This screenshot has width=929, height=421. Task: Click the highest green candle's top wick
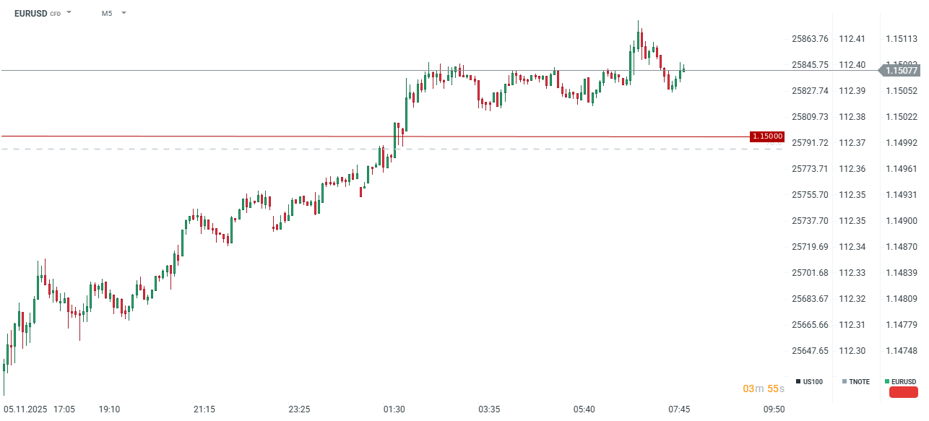[639, 25]
